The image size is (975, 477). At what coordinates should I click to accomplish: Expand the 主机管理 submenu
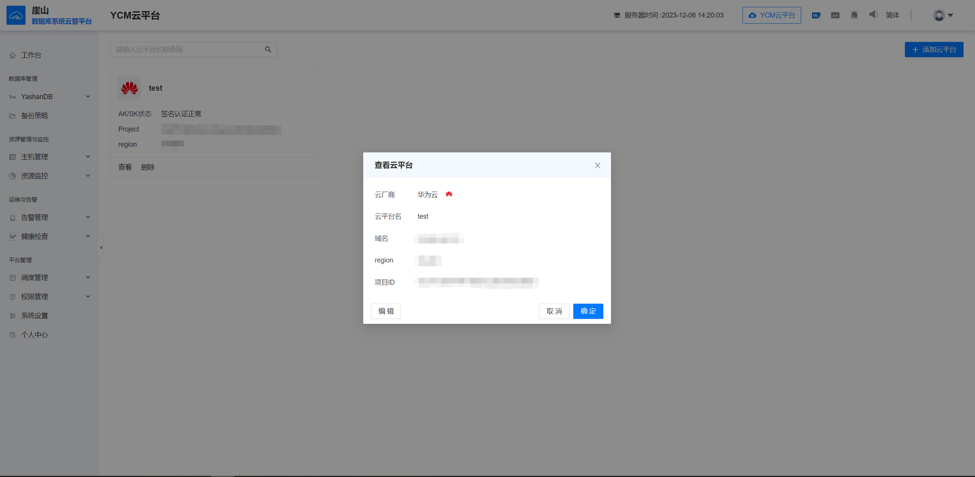(x=88, y=157)
